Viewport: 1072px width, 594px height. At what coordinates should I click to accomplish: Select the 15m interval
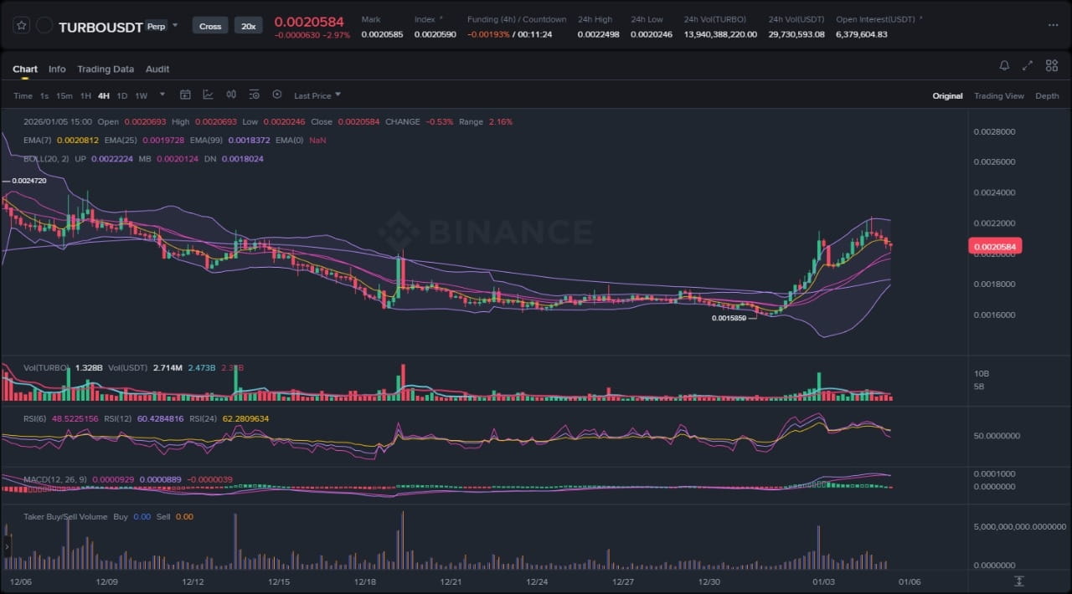pos(64,95)
